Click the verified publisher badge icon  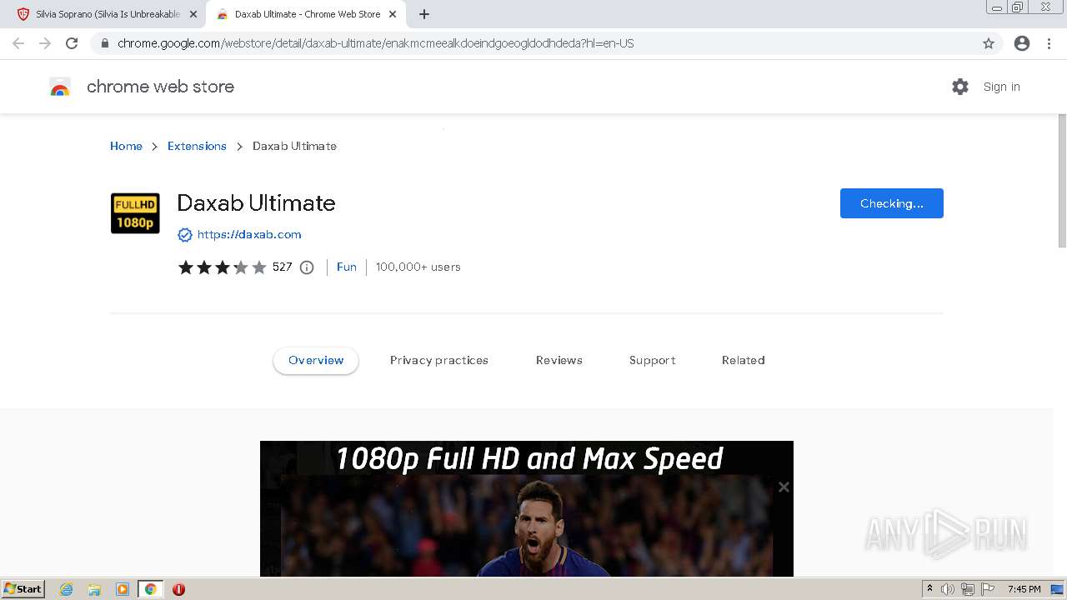tap(185, 235)
